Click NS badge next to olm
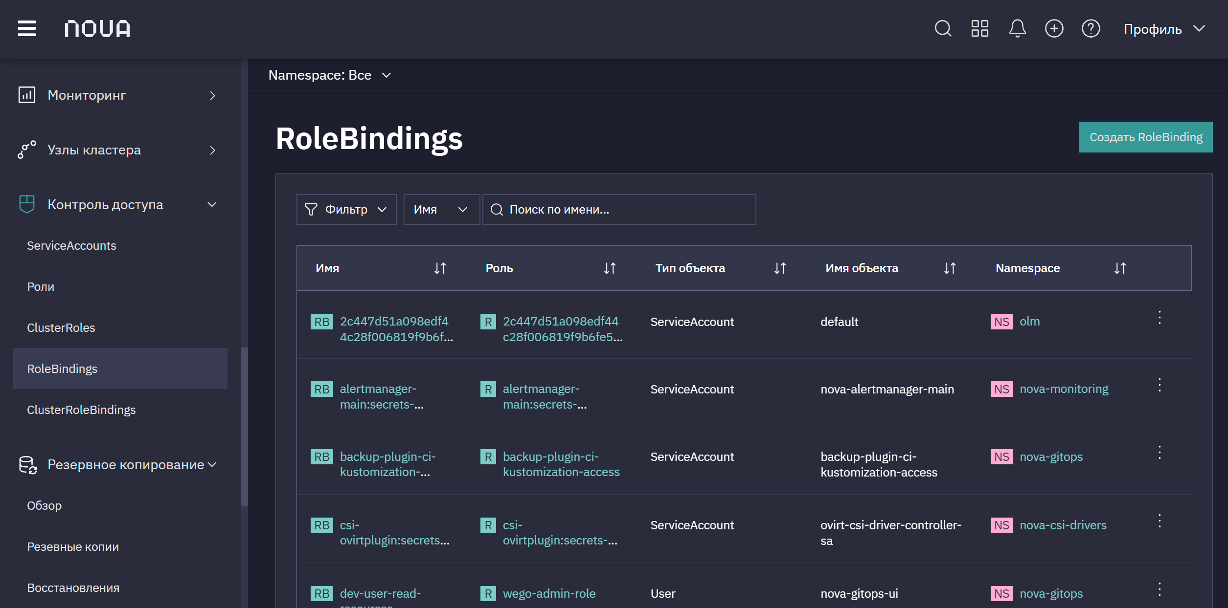This screenshot has width=1228, height=608. [x=1001, y=322]
